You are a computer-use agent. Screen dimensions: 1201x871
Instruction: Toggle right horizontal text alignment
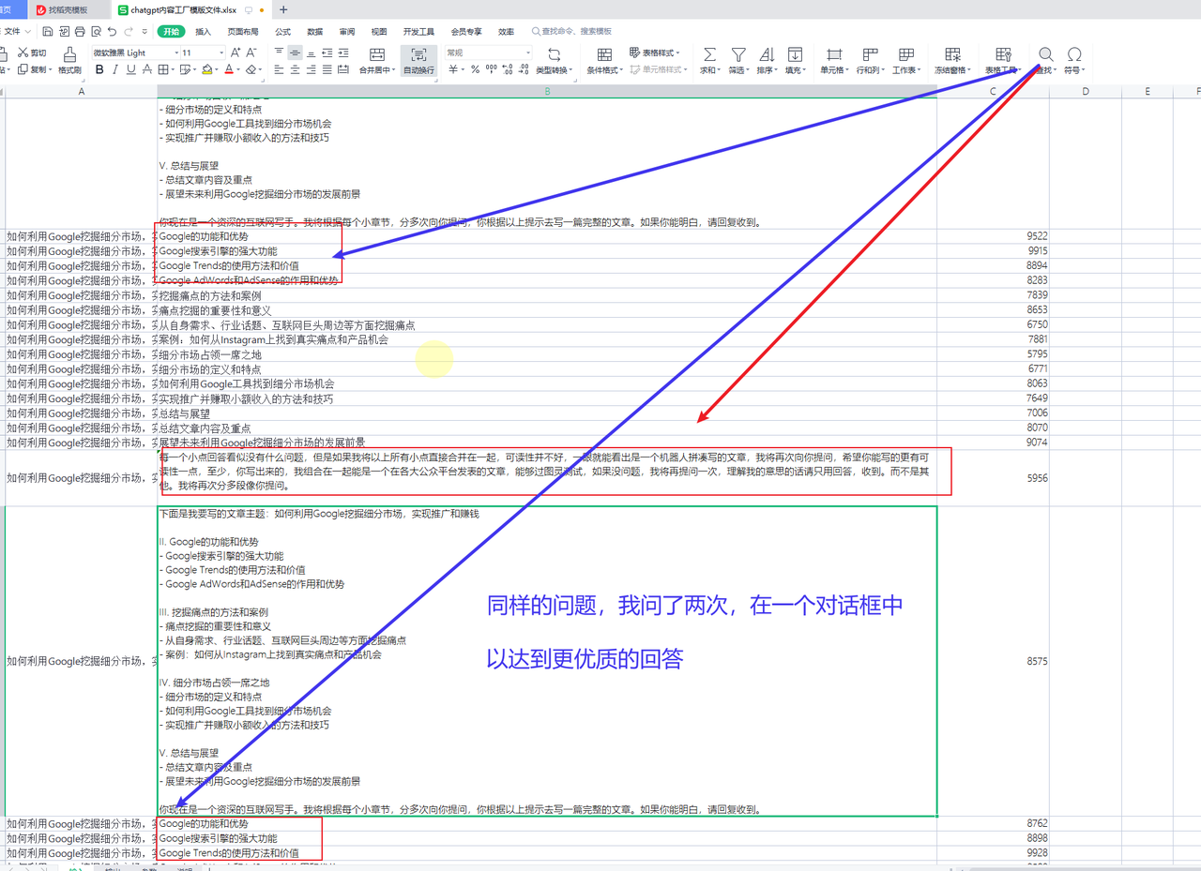point(311,69)
